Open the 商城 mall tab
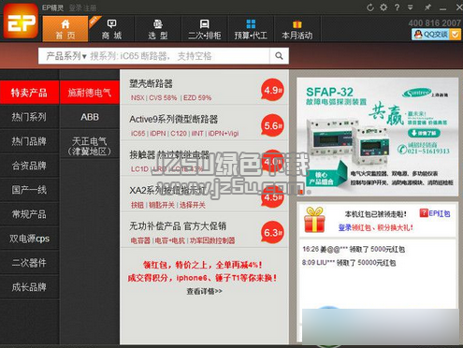This screenshot has width=463, height=348. click(x=111, y=29)
